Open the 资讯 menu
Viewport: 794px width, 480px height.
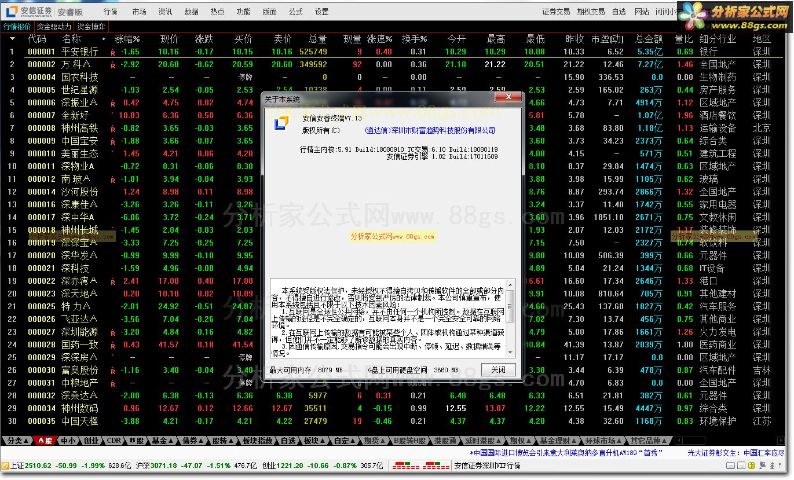[x=165, y=12]
